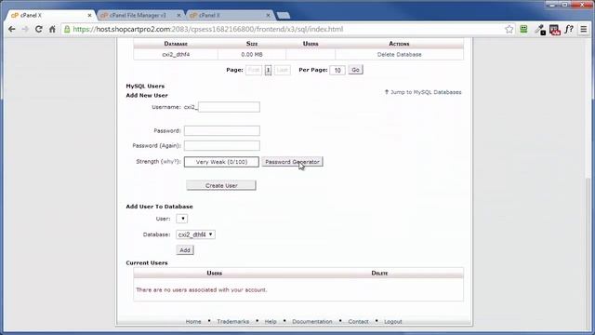Click the Go button next to Per Page
Image resolution: width=595 pixels, height=335 pixels.
[x=355, y=70]
